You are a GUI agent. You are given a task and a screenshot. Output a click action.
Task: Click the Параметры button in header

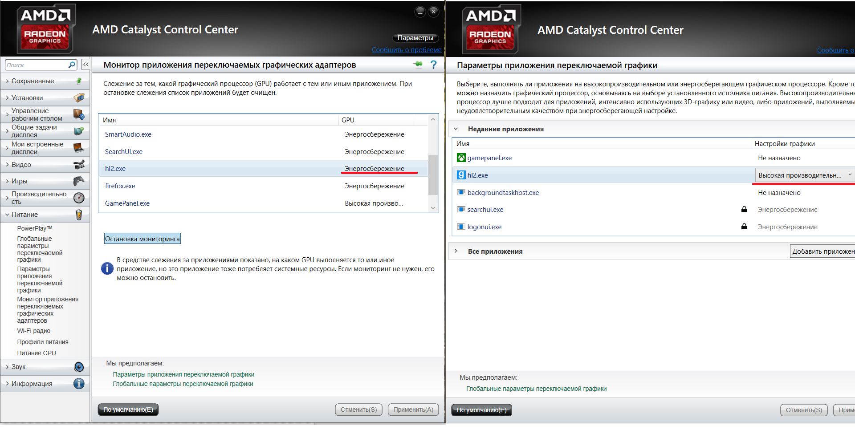pos(415,38)
